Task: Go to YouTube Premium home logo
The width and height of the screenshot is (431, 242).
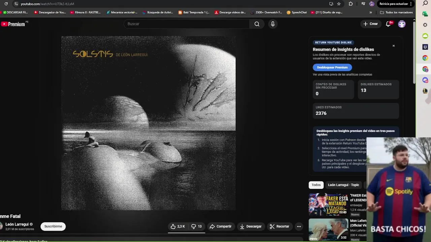Action: pyautogui.click(x=13, y=24)
